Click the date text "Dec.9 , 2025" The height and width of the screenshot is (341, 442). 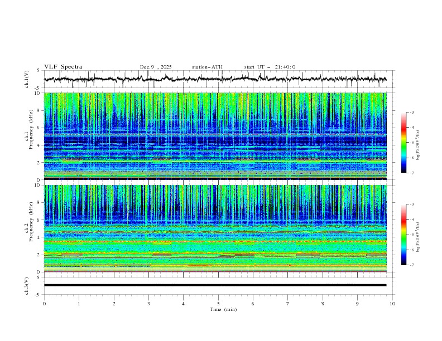click(x=156, y=67)
